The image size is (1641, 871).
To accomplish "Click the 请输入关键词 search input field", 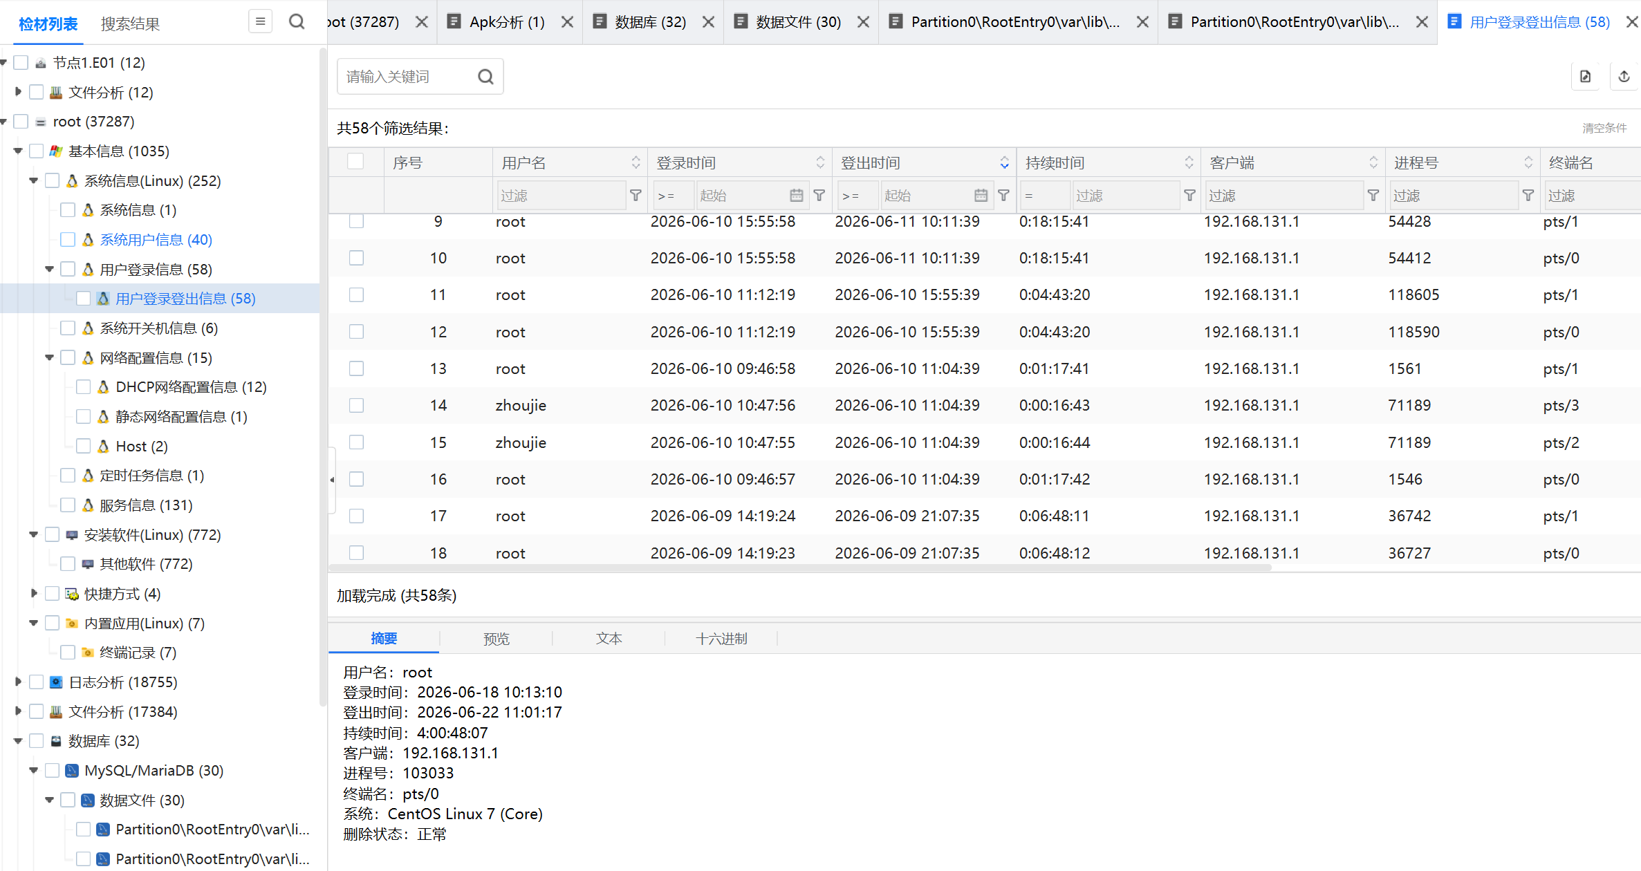I will (x=408, y=77).
